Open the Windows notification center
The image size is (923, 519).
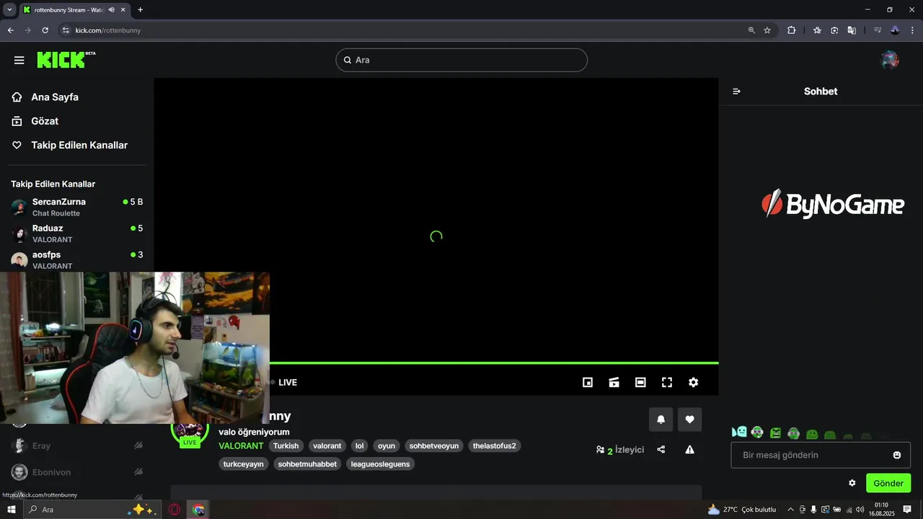tap(907, 510)
